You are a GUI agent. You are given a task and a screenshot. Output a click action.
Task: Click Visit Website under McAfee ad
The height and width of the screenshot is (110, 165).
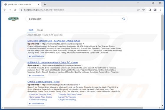point(36,56)
